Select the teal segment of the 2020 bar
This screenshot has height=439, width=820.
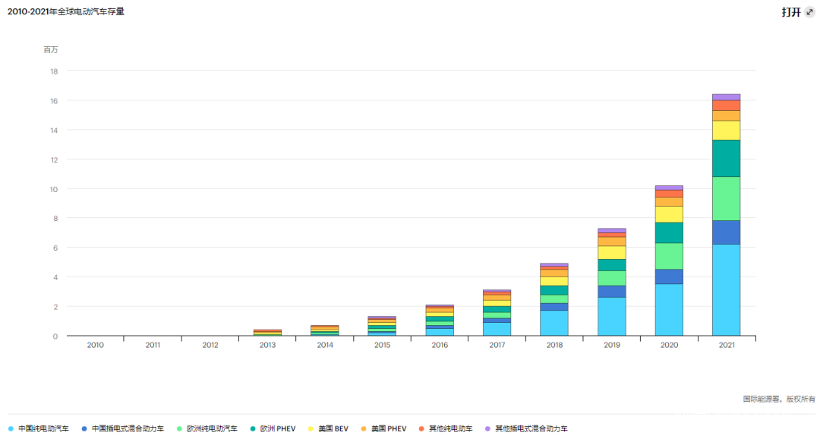tap(669, 233)
